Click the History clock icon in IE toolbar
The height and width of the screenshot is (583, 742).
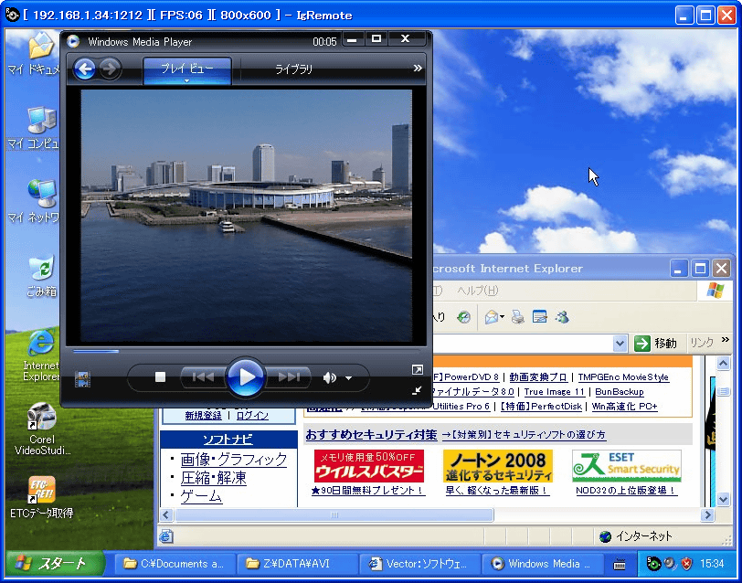click(464, 317)
